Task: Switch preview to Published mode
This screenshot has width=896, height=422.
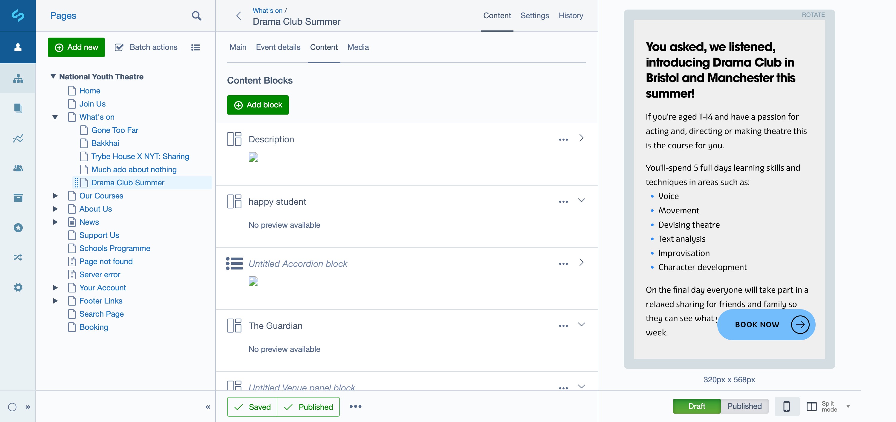Action: [x=744, y=406]
